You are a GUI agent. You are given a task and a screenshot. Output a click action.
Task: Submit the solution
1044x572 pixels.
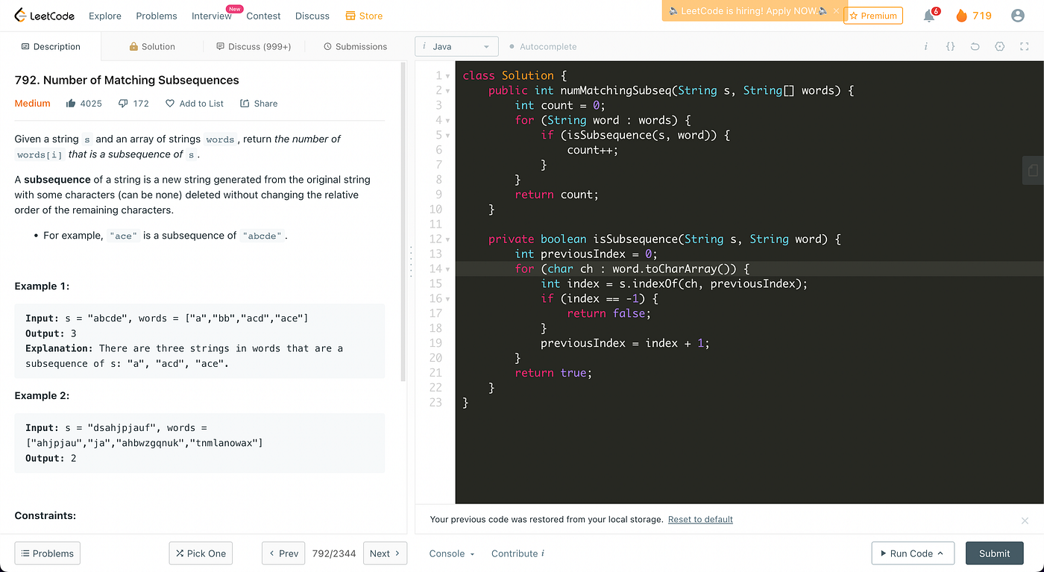point(994,553)
